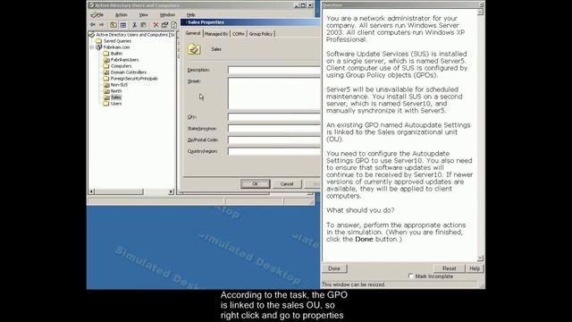The image size is (572, 322).
Task: Switch to the General tab
Action: coord(193,33)
